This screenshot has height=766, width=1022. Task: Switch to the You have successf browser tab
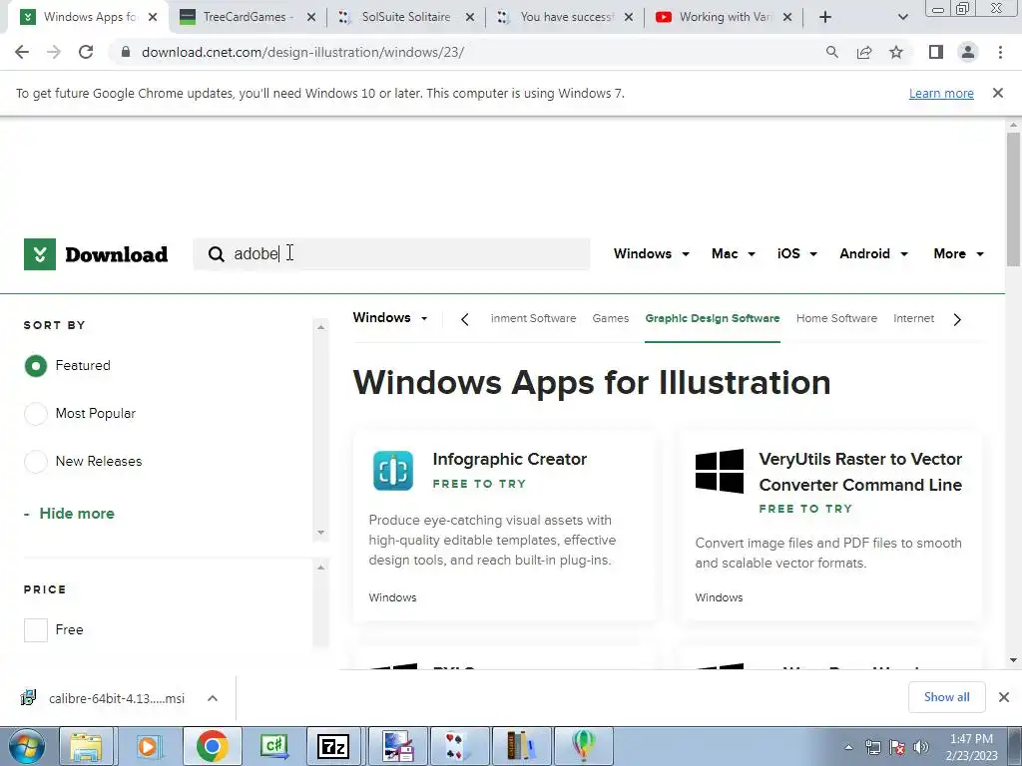coord(565,17)
